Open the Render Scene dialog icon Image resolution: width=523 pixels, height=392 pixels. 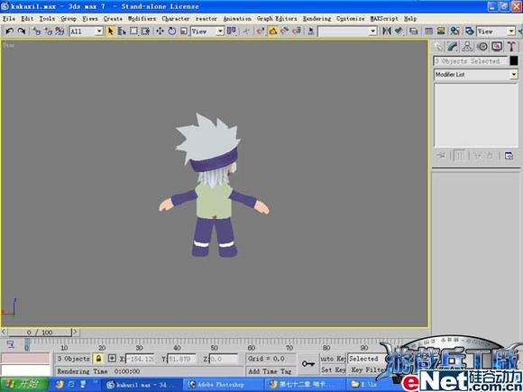[x=469, y=31]
